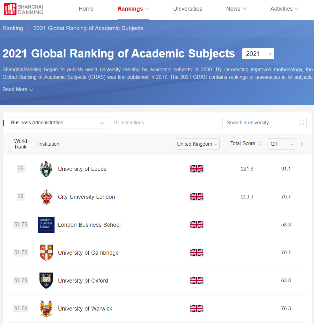
Task: Go to the Universities page
Action: point(188,9)
